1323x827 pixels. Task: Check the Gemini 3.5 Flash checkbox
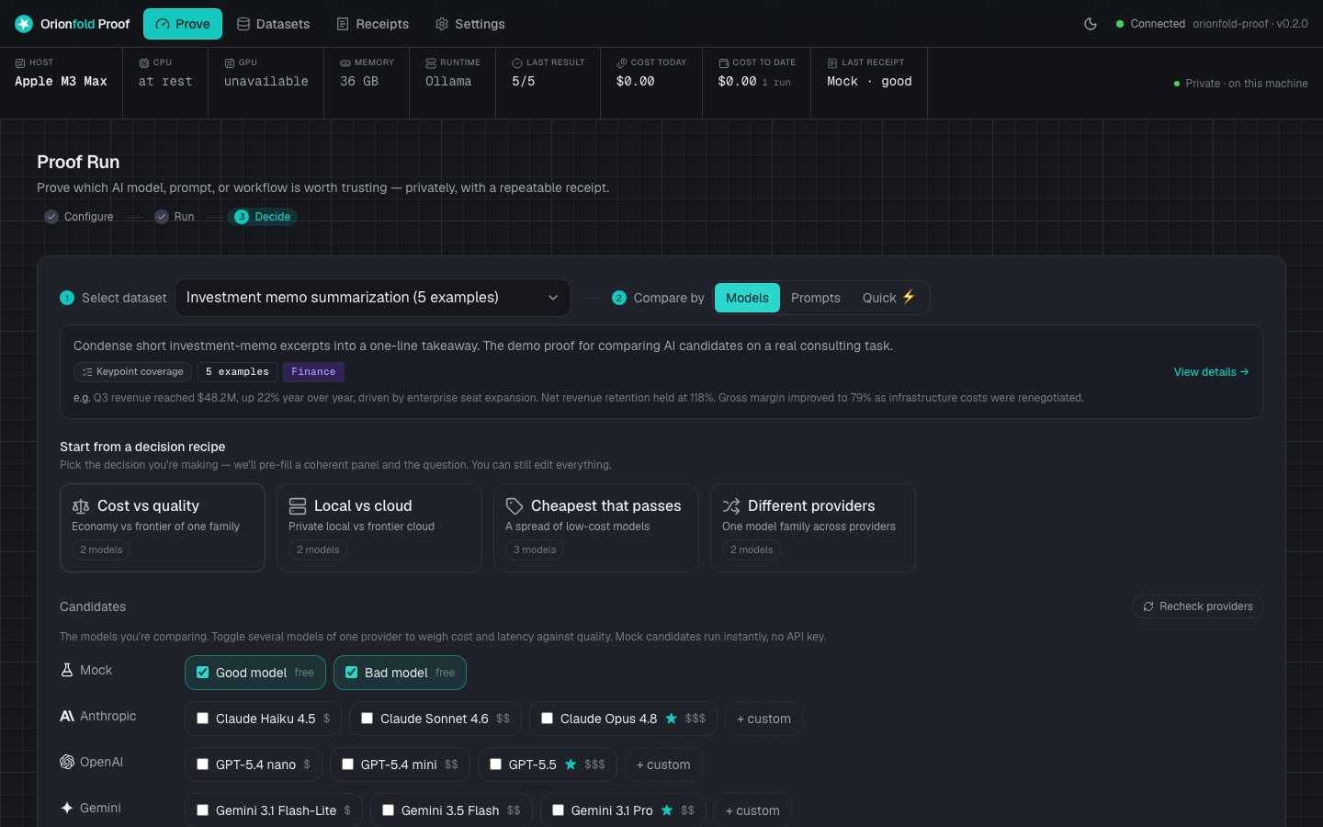tap(389, 810)
